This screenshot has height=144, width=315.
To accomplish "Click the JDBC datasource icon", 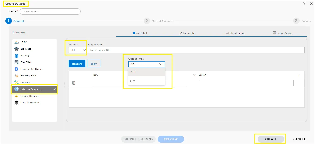I will (16, 42).
